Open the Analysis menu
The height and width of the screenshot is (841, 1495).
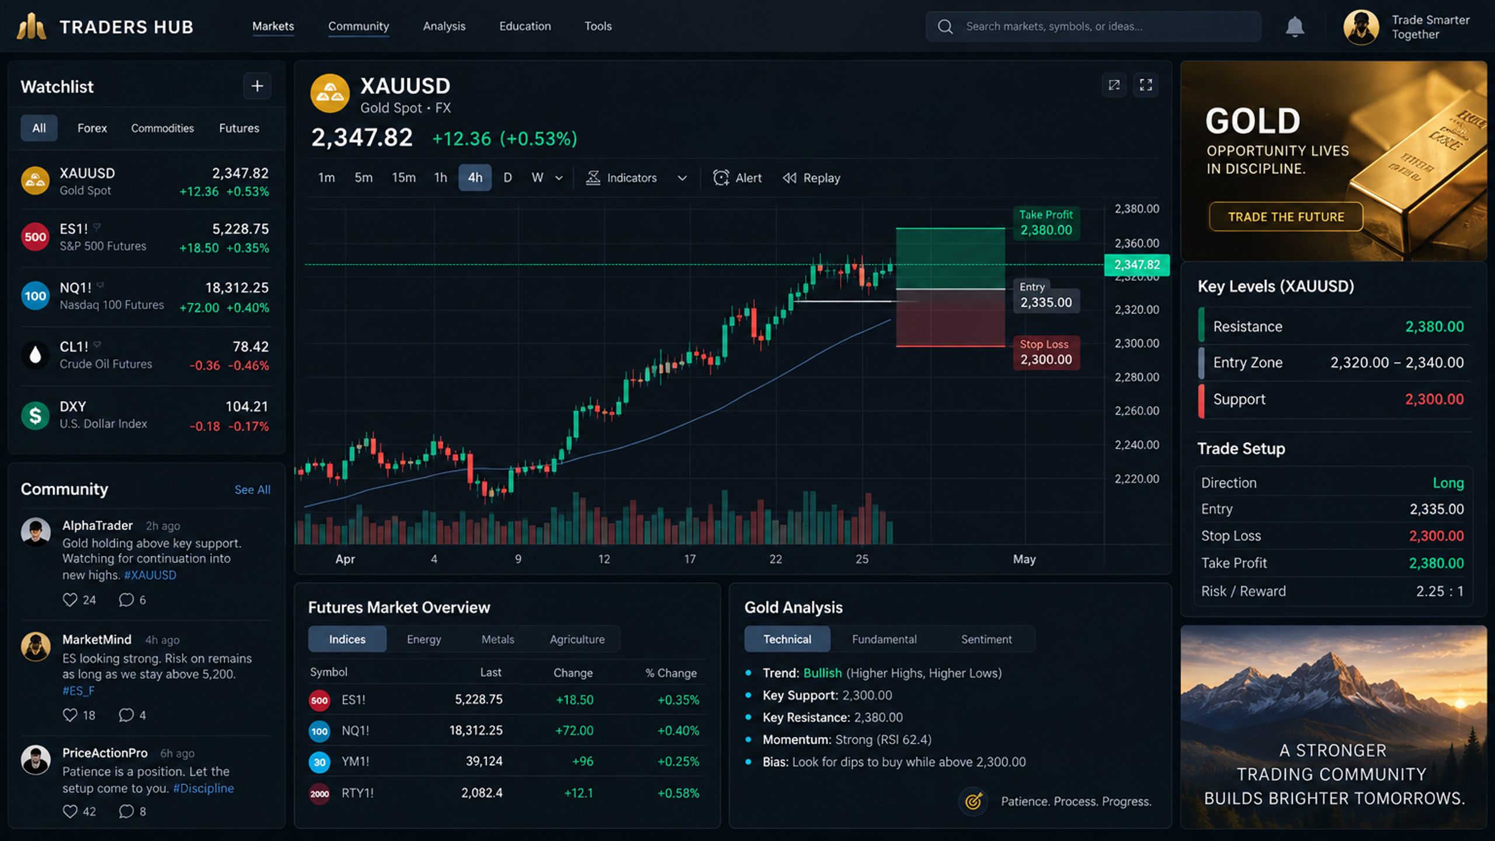coord(444,26)
